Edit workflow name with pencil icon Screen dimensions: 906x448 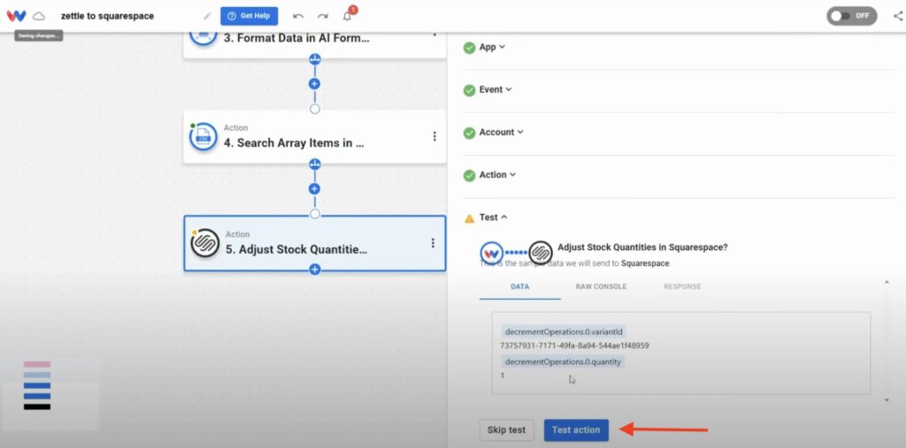207,16
